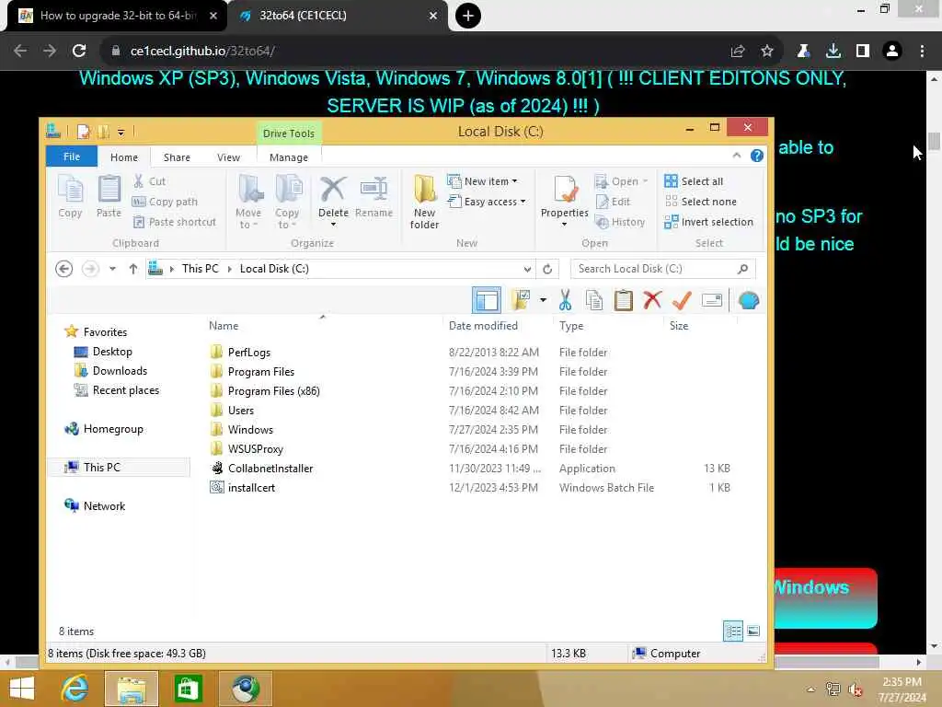Viewport: 942px width, 707px height.
Task: Open the Copy to dropdown
Action: tap(287, 202)
